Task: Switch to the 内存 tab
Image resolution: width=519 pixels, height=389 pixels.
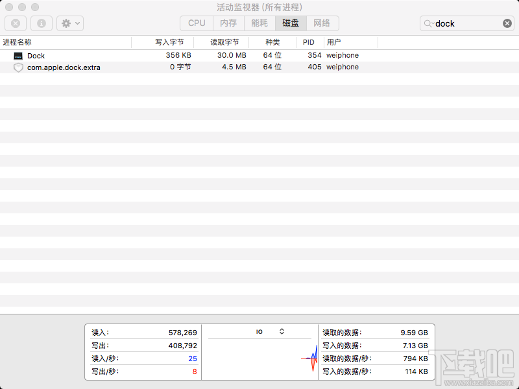Action: pyautogui.click(x=228, y=23)
